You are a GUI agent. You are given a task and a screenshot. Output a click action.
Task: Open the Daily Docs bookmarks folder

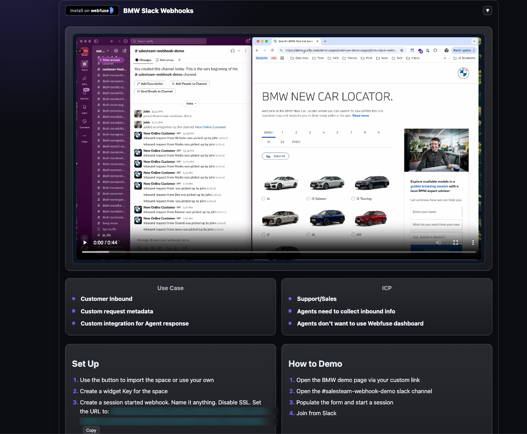point(299,58)
